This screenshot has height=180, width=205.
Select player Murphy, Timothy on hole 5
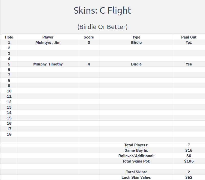coord(48,64)
